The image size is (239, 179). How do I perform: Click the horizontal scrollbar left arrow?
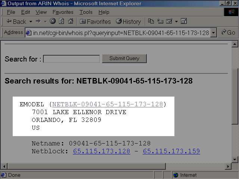[4, 166]
